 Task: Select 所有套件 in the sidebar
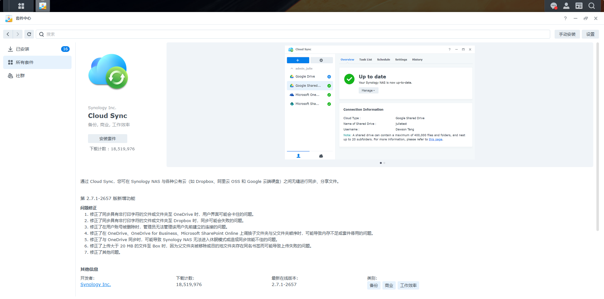pos(37,62)
